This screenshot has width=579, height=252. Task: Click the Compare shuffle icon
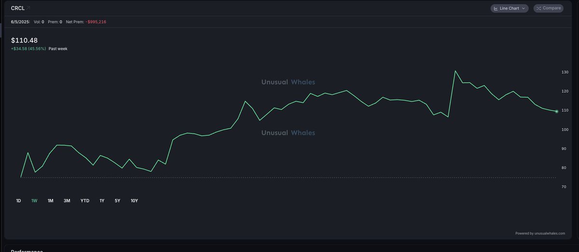click(538, 8)
